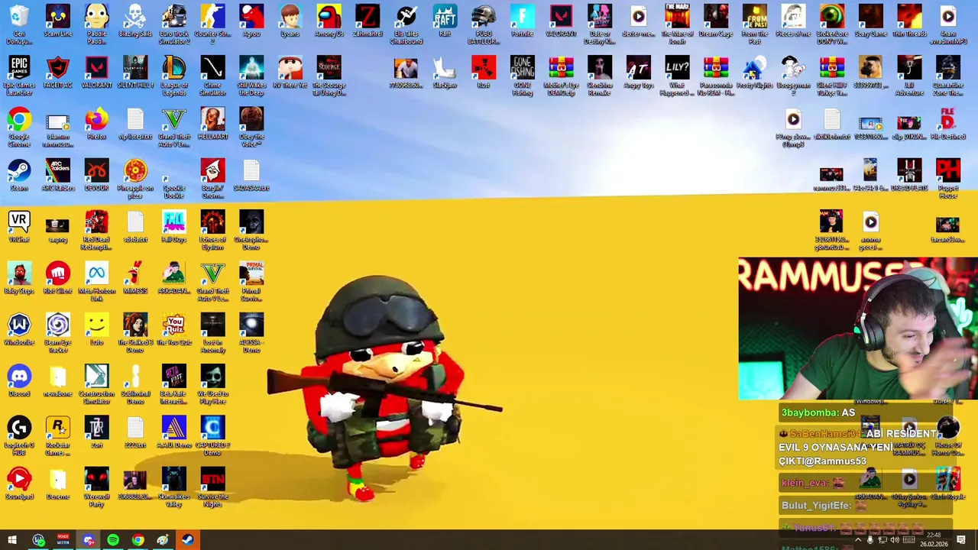Select the From the Past icon
978x550 pixels.
[x=754, y=24]
